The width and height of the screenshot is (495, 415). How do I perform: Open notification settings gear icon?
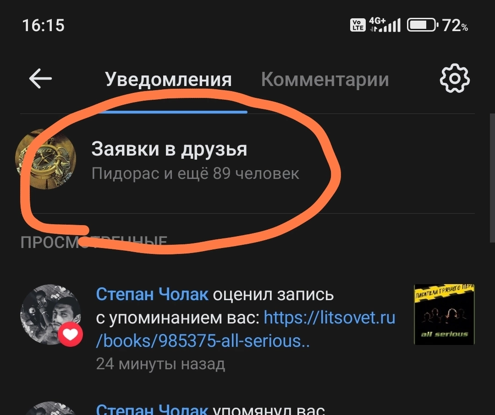(455, 78)
